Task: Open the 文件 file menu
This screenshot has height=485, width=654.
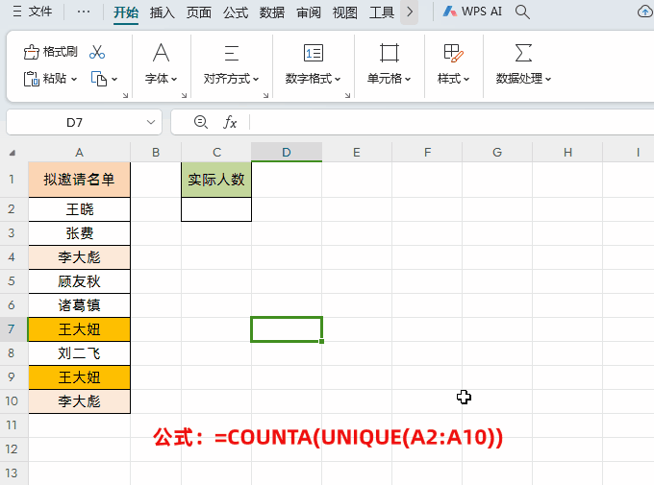Action: click(x=33, y=12)
